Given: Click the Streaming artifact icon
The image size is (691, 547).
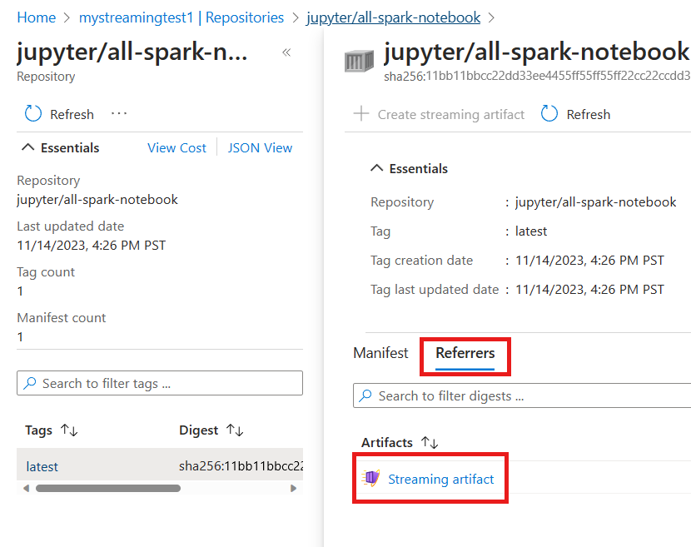Looking at the screenshot, I should pyautogui.click(x=370, y=478).
